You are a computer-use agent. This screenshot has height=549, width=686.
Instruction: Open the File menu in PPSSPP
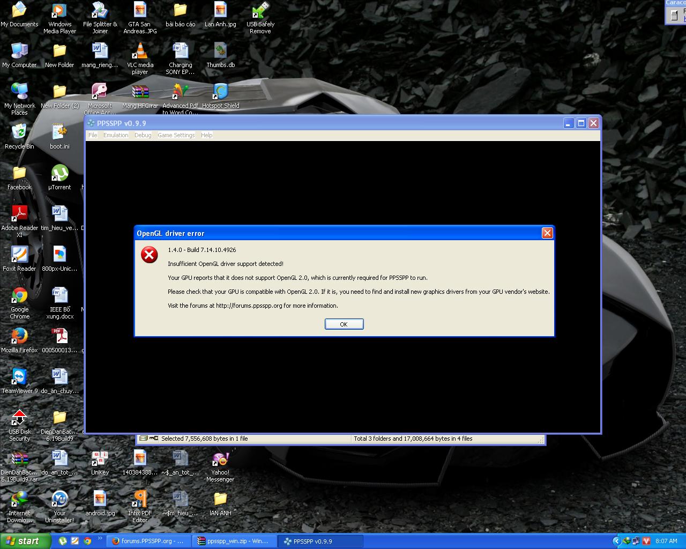pyautogui.click(x=93, y=135)
